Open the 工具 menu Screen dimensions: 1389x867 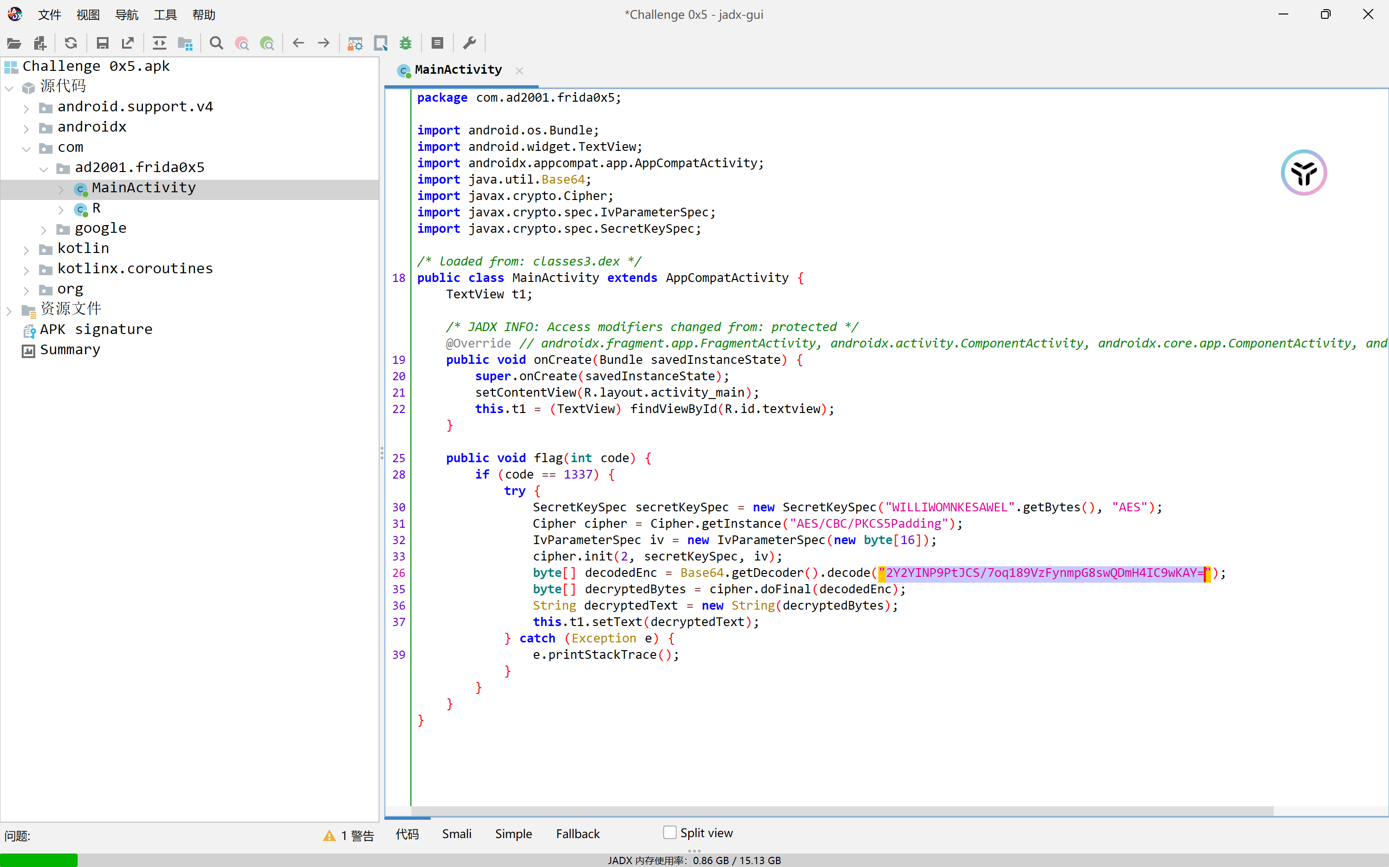165,15
